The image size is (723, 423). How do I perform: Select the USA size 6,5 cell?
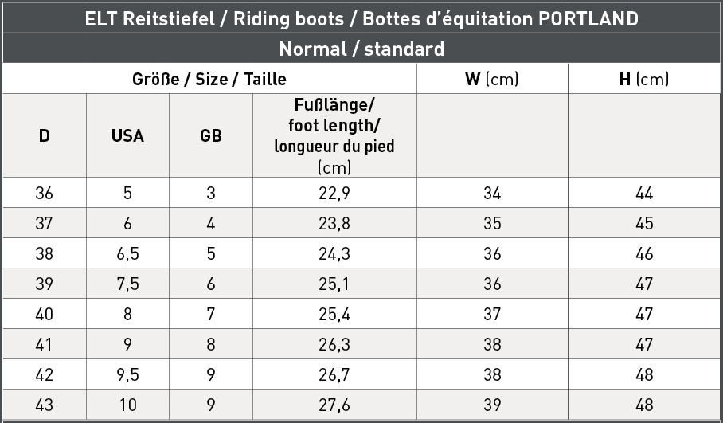pos(127,253)
